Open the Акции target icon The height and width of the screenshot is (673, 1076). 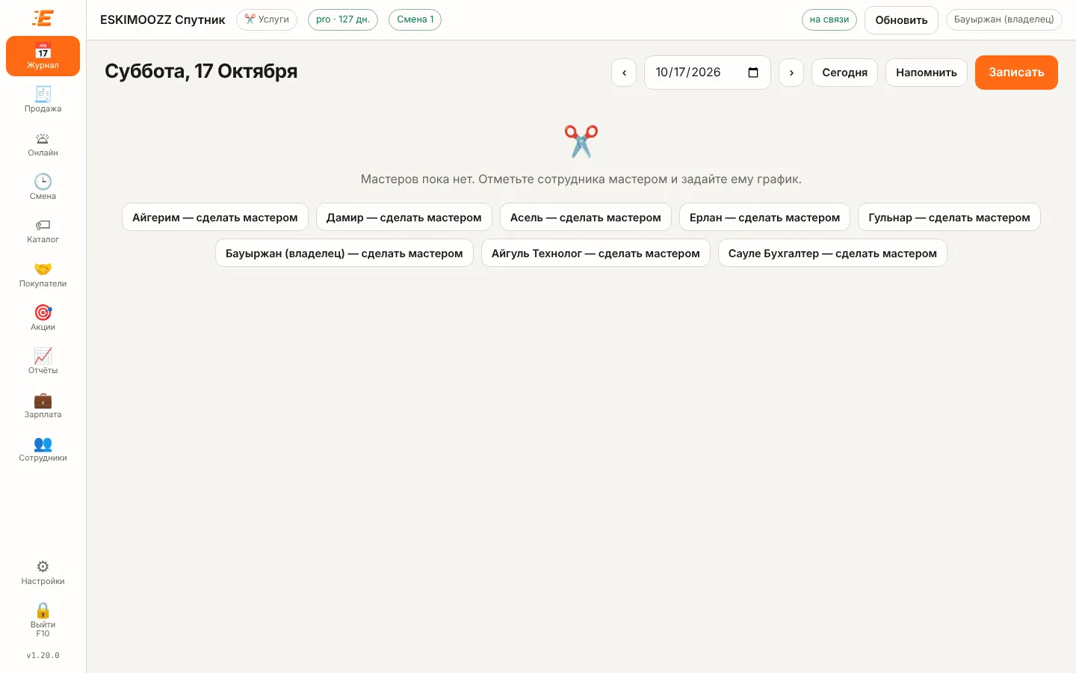43,318
